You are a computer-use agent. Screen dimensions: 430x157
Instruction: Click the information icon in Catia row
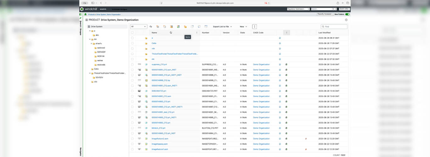click(280, 43)
